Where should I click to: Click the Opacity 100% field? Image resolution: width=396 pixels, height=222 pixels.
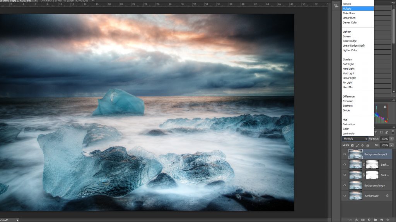click(385, 139)
